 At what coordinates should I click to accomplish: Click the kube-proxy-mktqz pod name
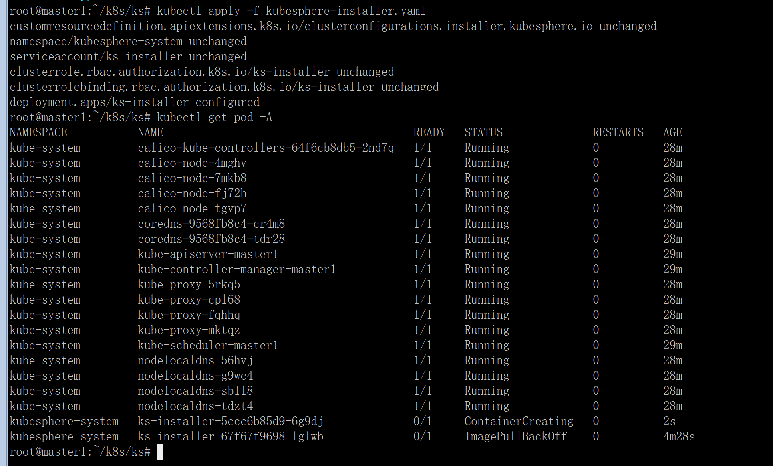(189, 330)
